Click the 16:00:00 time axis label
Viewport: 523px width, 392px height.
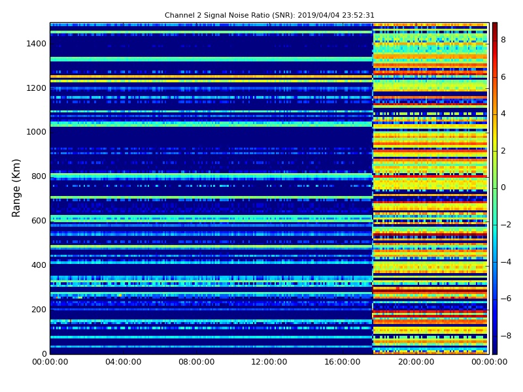tap(343, 362)
